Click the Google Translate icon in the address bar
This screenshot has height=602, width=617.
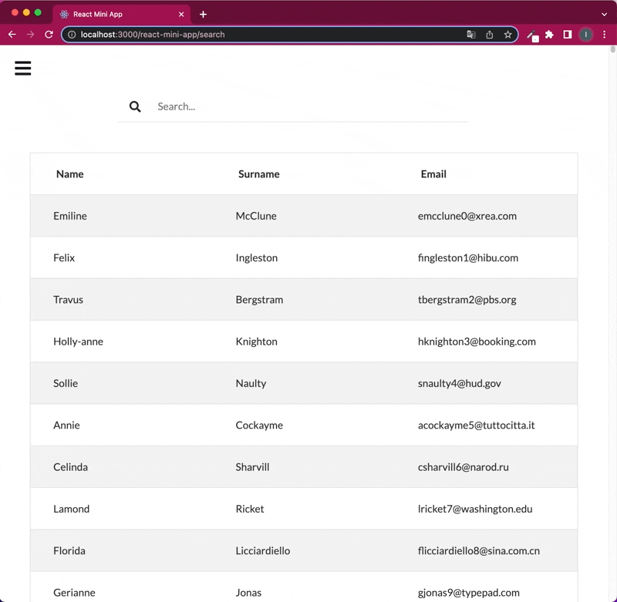coord(470,35)
